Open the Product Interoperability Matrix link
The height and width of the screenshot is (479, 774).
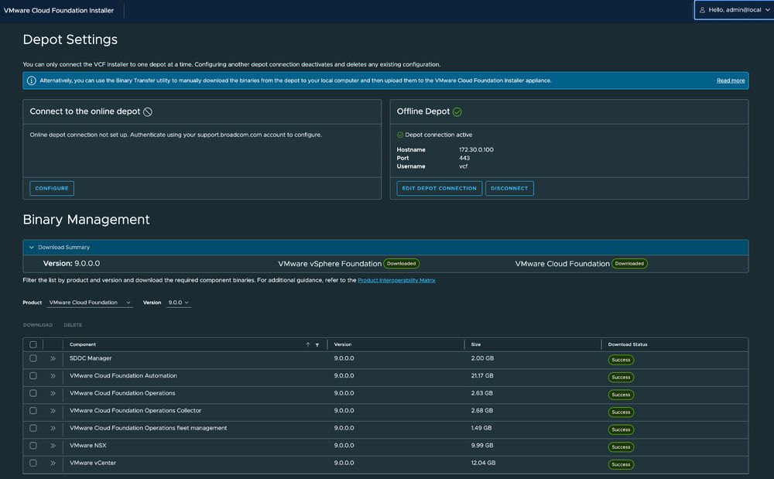pos(396,280)
